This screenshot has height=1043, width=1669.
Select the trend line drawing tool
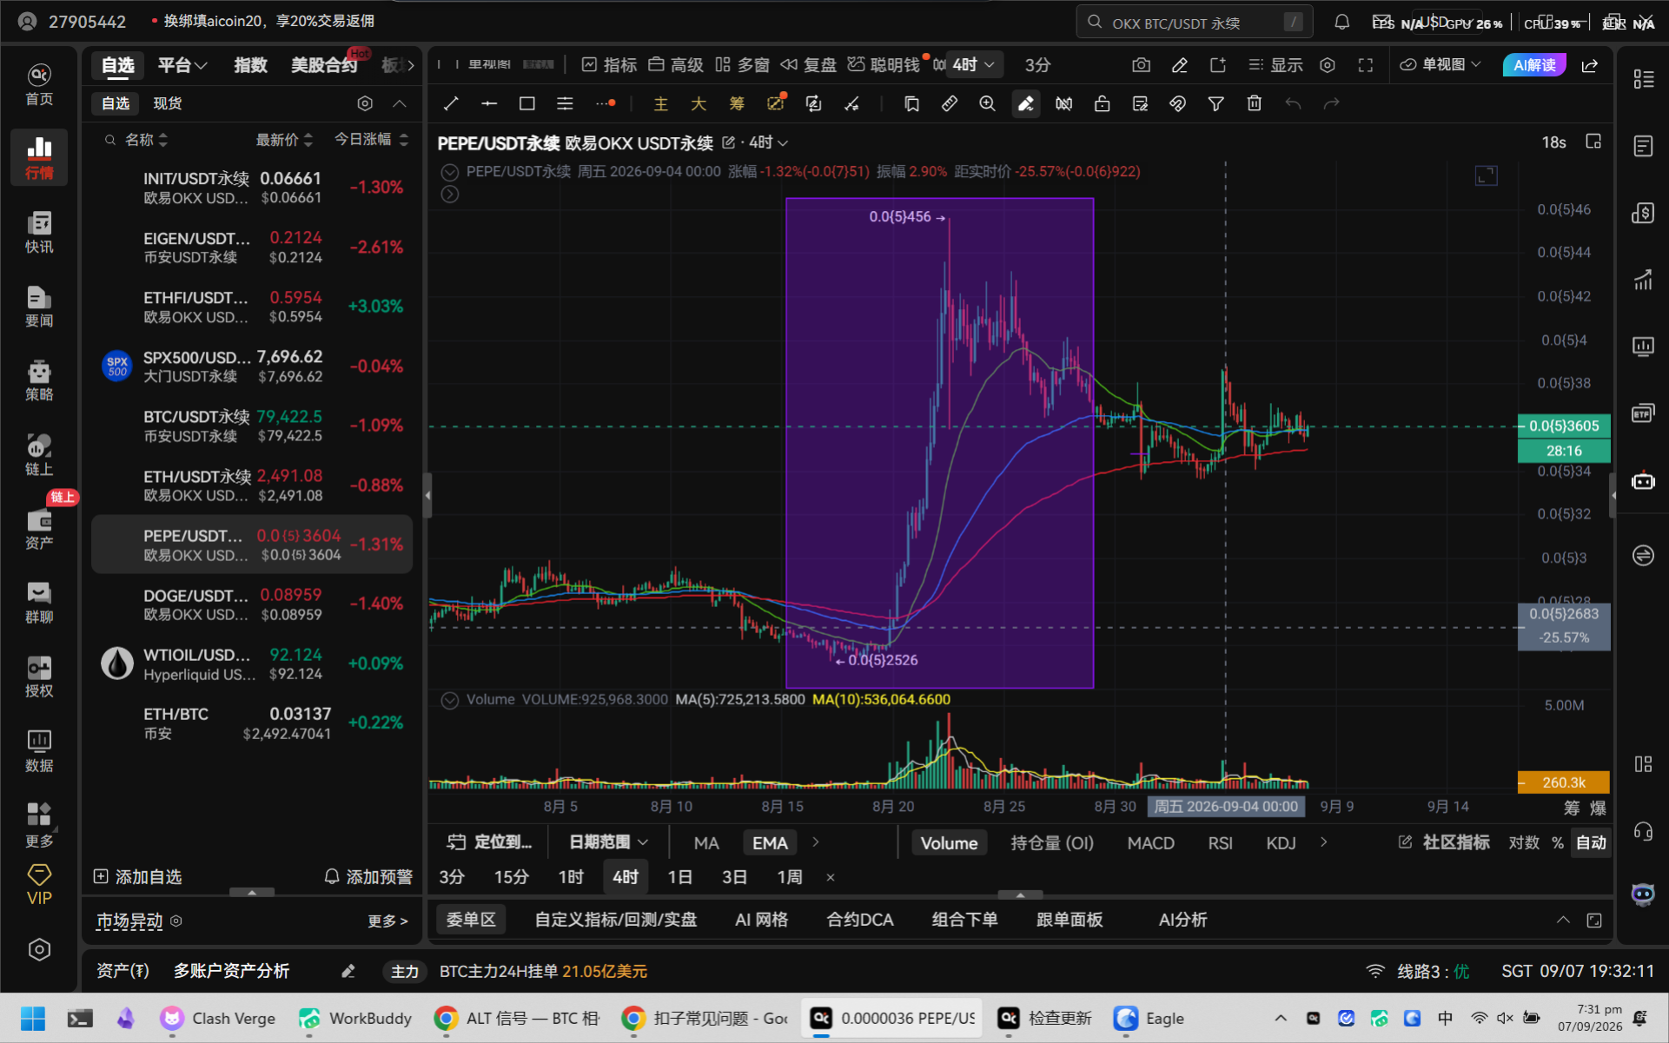click(x=451, y=104)
